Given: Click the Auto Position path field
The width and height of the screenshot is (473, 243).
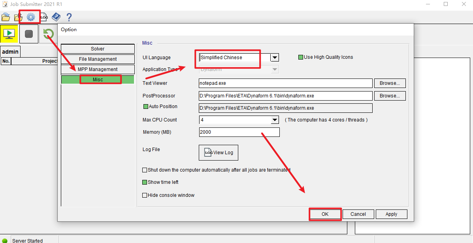Looking at the screenshot, I should [x=286, y=108].
